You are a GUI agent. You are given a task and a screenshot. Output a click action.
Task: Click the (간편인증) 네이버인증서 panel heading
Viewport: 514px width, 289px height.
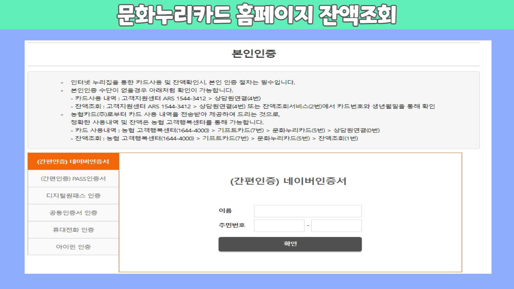click(288, 181)
